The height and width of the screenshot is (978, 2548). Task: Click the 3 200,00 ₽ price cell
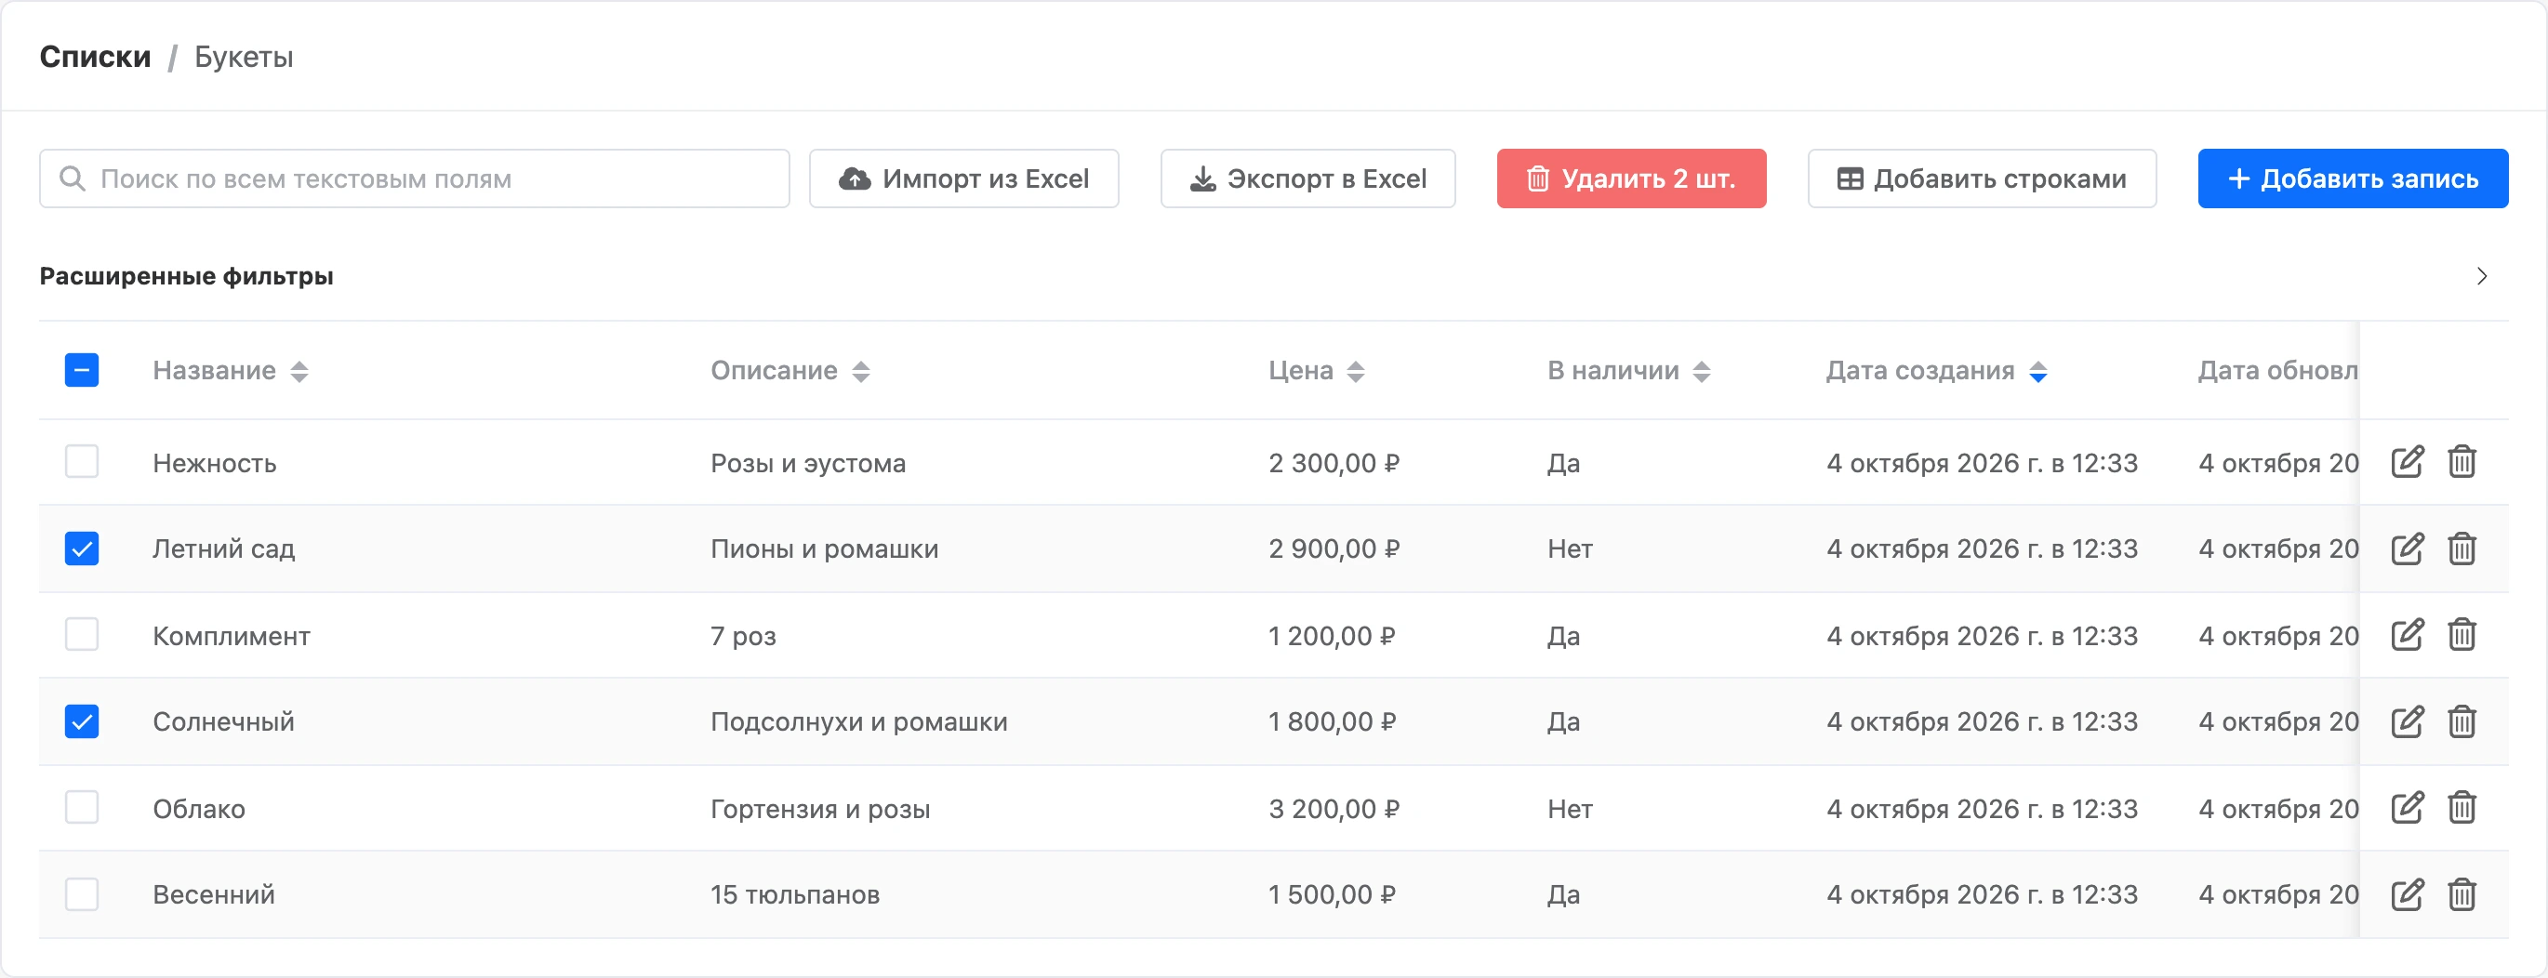point(1334,809)
